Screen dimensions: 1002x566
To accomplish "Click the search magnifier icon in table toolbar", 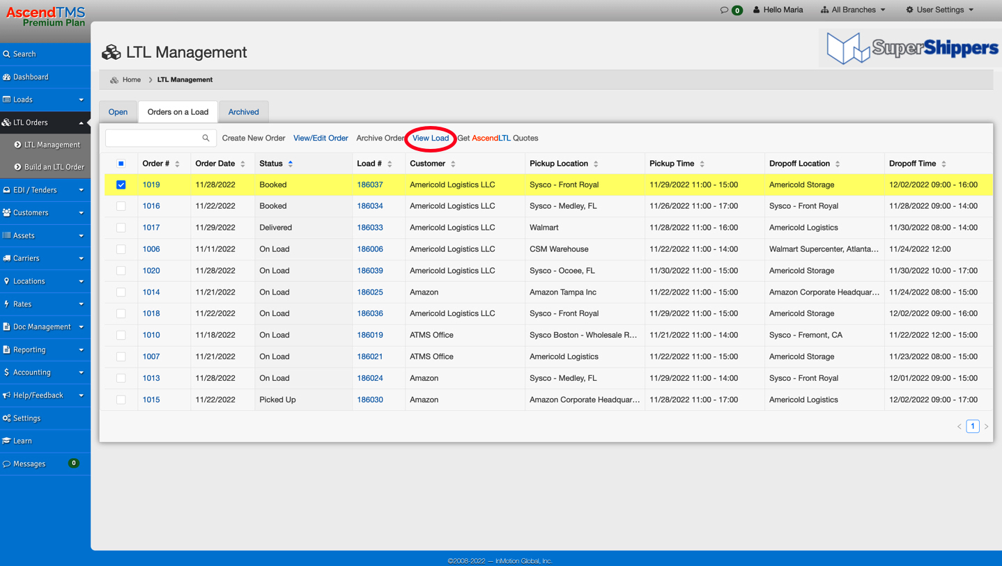I will pos(206,138).
